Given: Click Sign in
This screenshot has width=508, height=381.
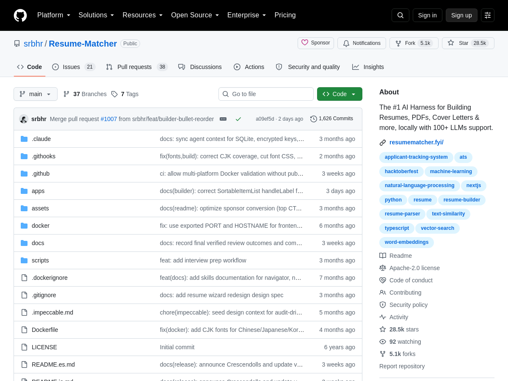Looking at the screenshot, I should 428,15.
